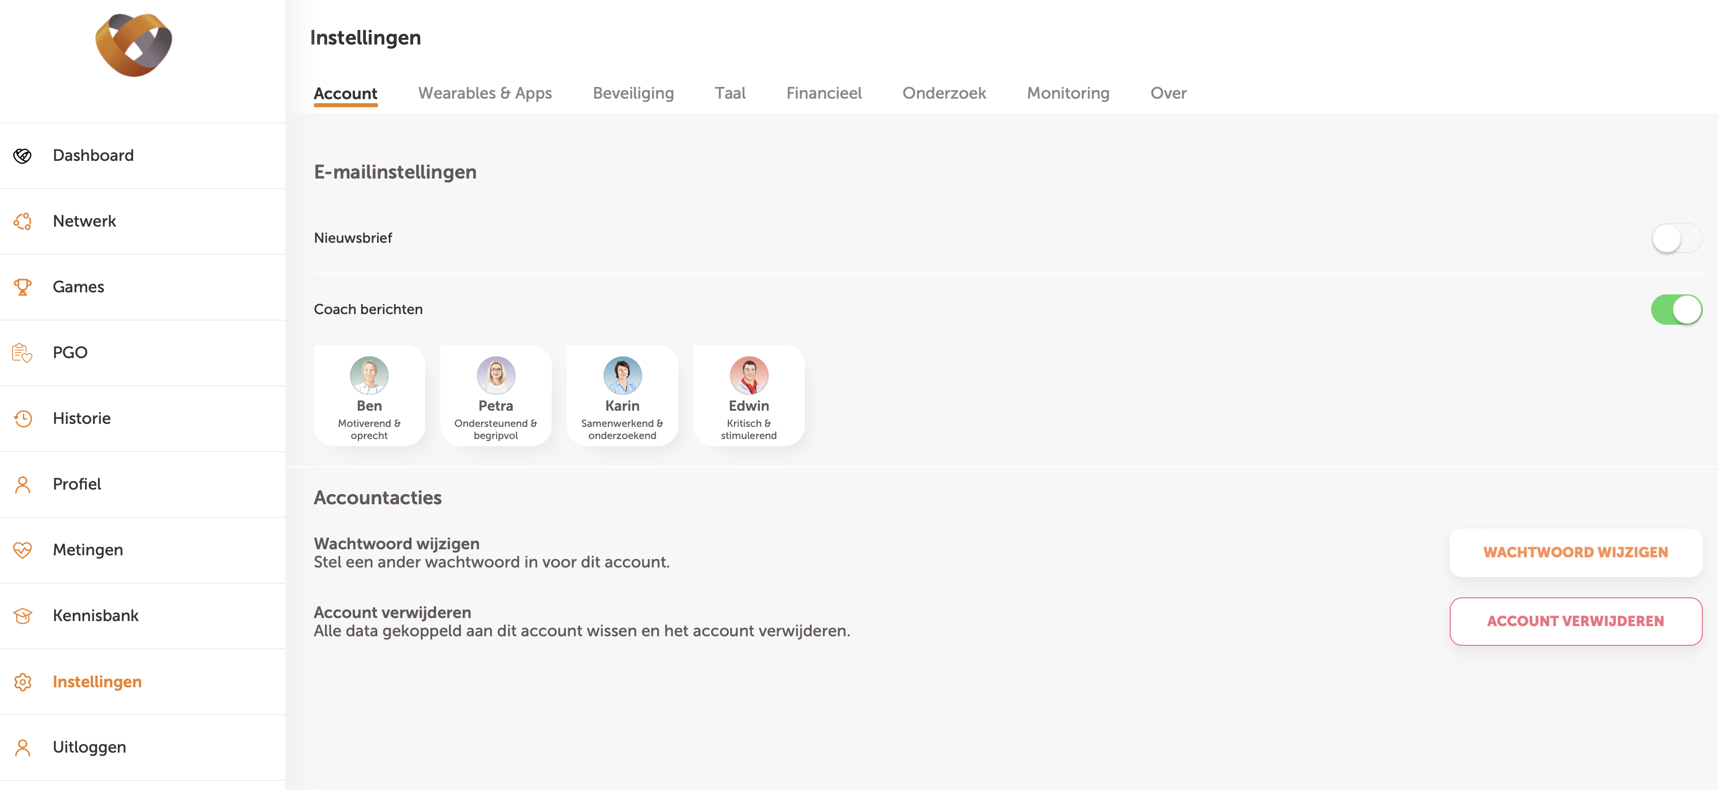Select coach Karin card
This screenshot has height=790, width=1718.
[x=622, y=397]
